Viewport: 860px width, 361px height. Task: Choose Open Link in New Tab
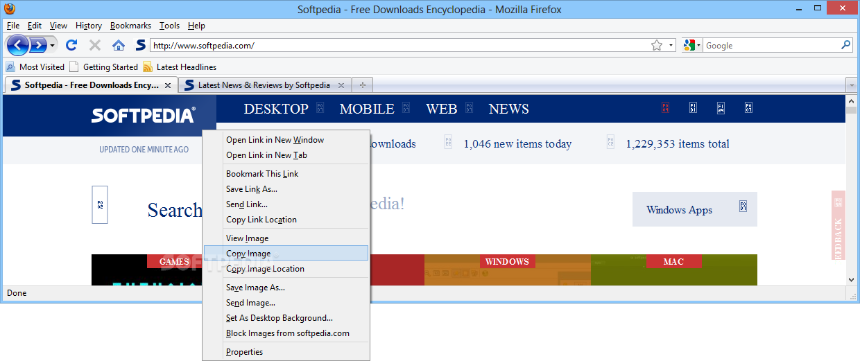[286, 155]
